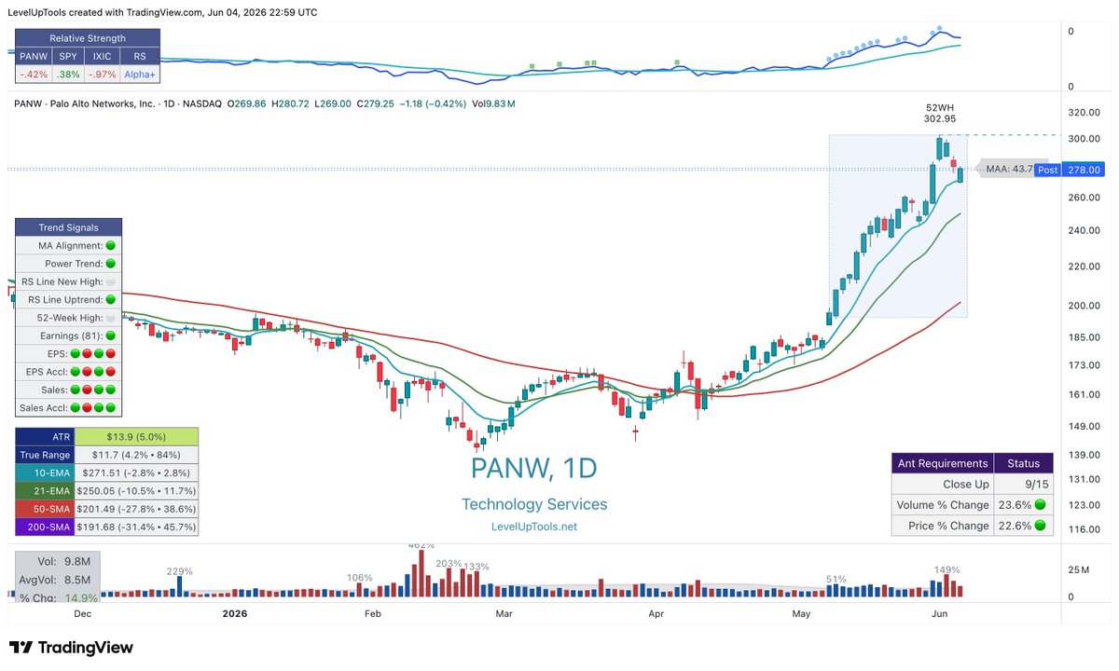This screenshot has width=1119, height=671.
Task: Click the TradingView logo at bottom left
Action: (71, 648)
